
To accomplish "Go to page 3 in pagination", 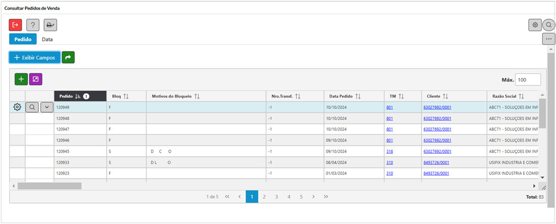I will (276, 197).
